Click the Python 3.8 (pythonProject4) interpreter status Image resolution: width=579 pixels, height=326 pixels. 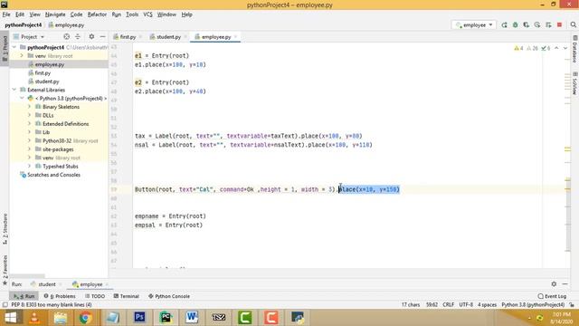(533, 305)
